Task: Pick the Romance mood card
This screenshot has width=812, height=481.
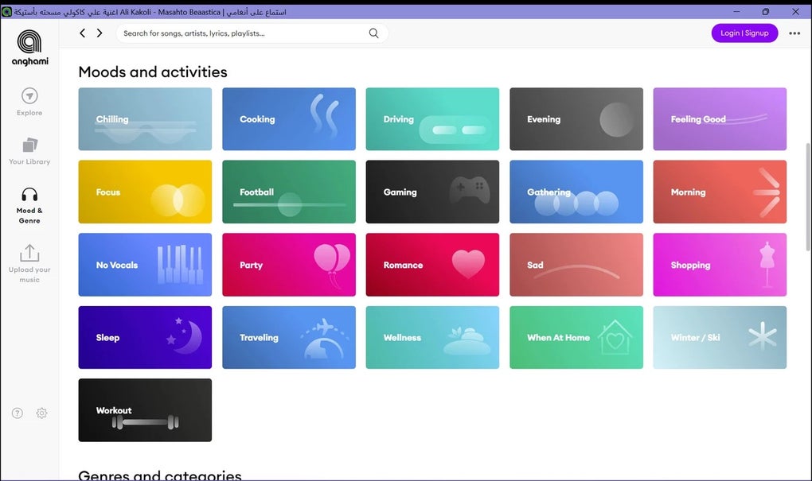Action: (431, 264)
